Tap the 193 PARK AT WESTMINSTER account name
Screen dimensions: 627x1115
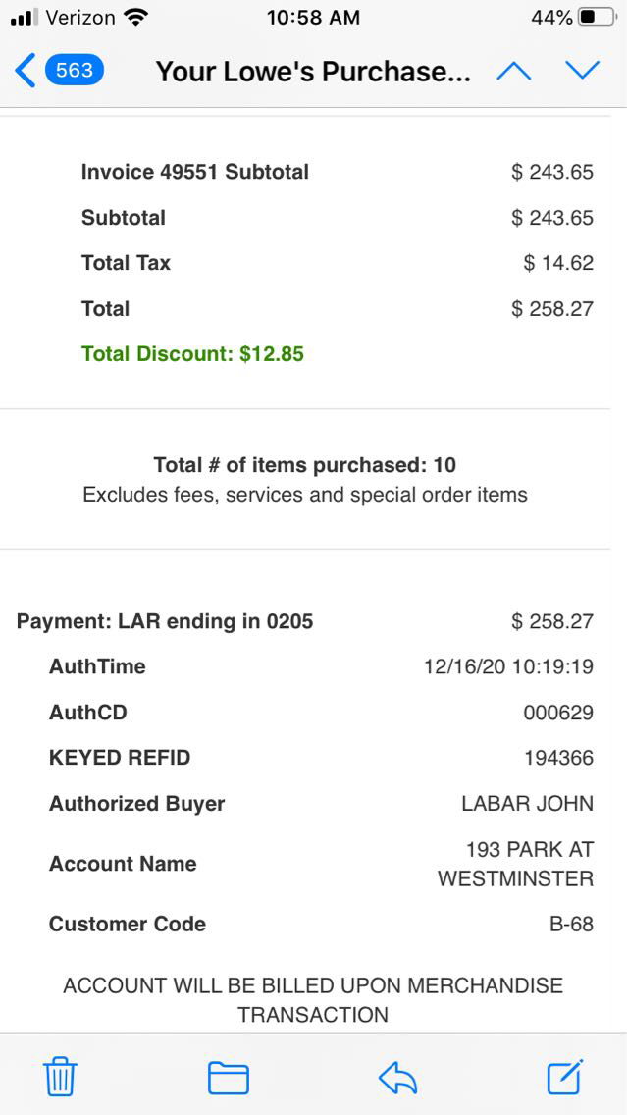click(516, 864)
